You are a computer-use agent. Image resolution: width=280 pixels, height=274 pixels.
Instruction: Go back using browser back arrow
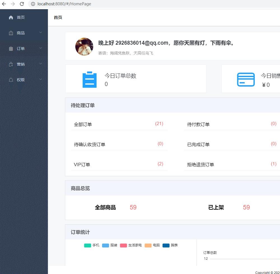pos(4,4)
